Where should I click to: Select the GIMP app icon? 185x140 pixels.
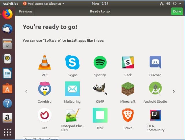click(x=100, y=89)
